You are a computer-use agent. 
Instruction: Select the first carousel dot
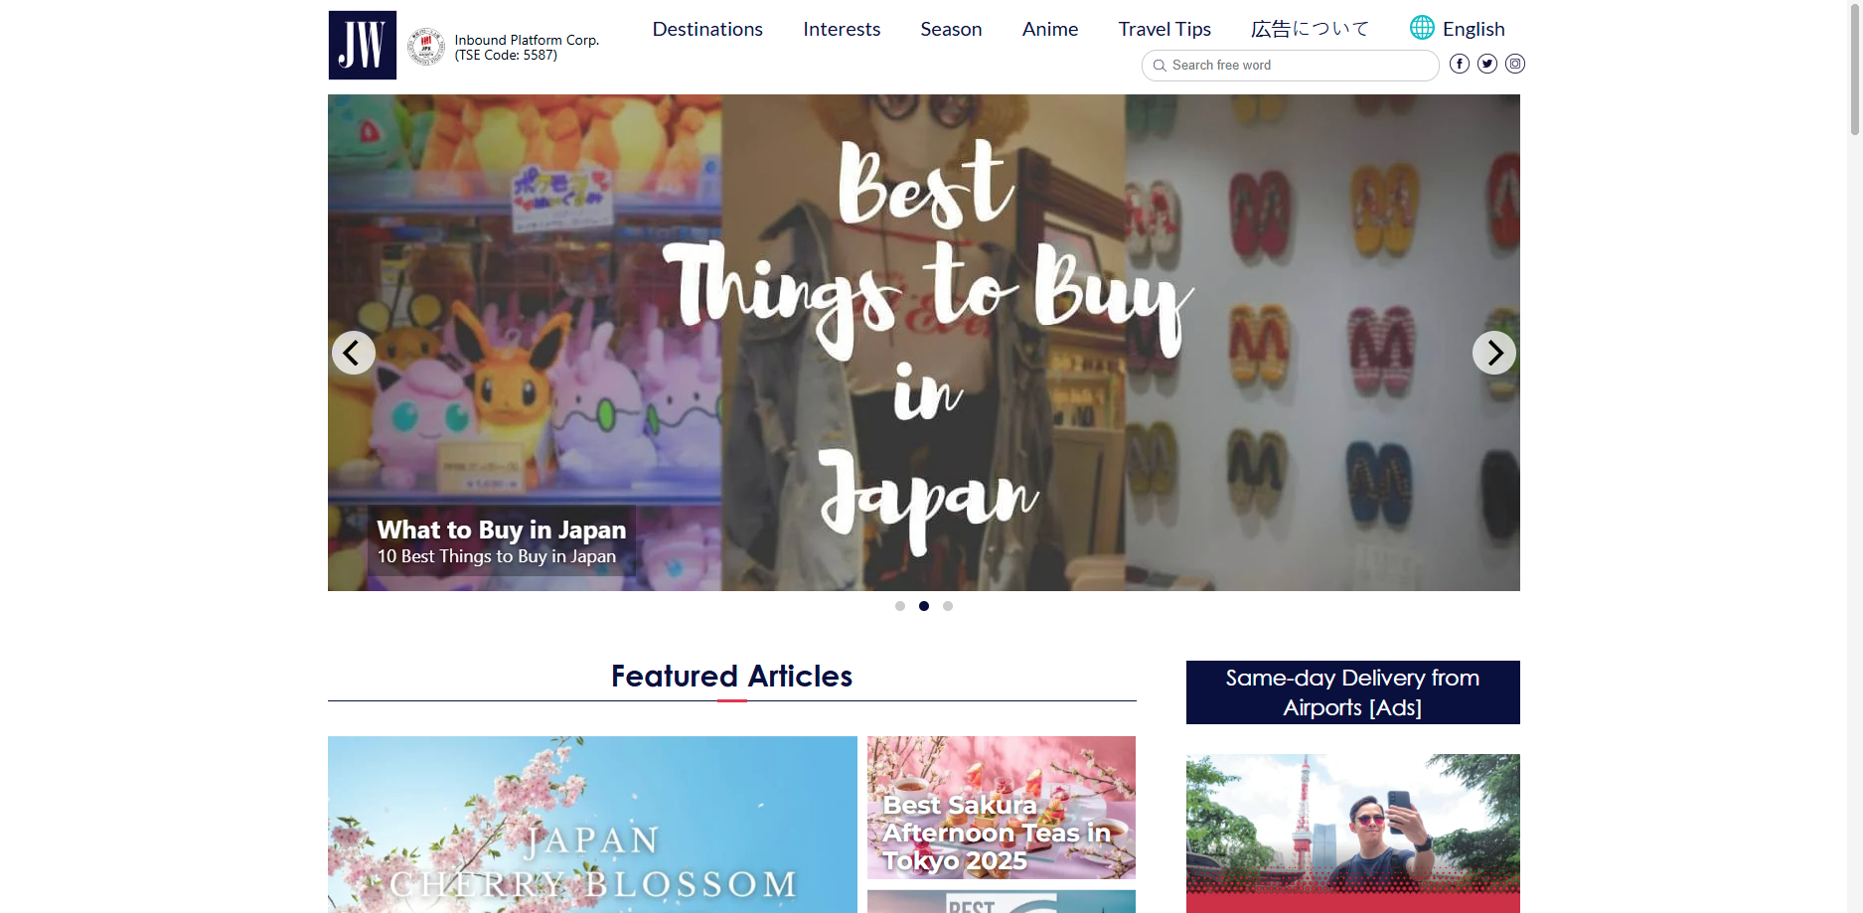[x=900, y=606]
